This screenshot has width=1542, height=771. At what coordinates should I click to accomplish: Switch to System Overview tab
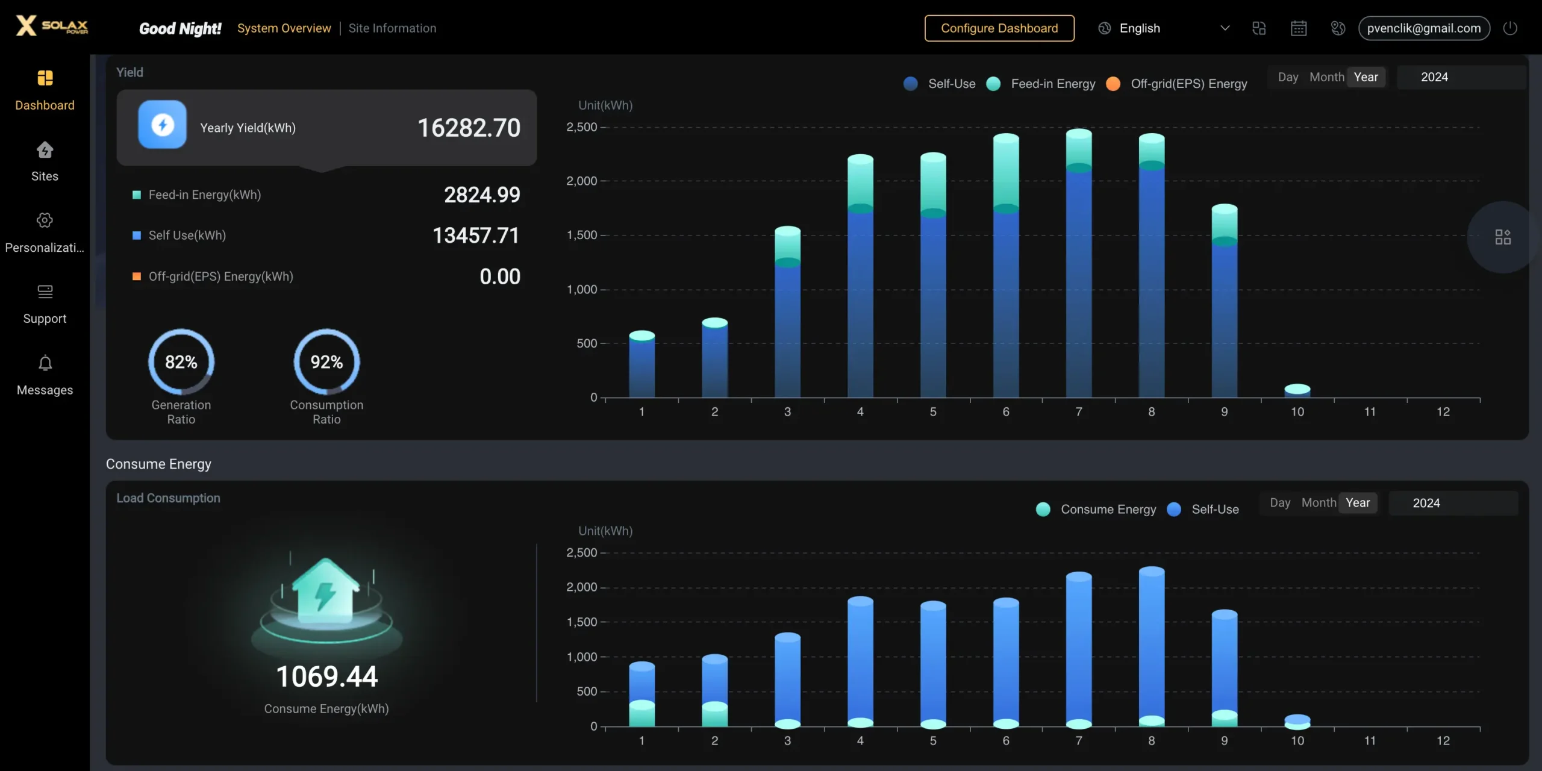(284, 28)
